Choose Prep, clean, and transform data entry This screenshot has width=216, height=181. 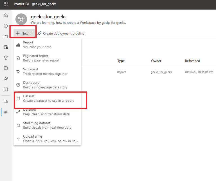click(x=47, y=112)
